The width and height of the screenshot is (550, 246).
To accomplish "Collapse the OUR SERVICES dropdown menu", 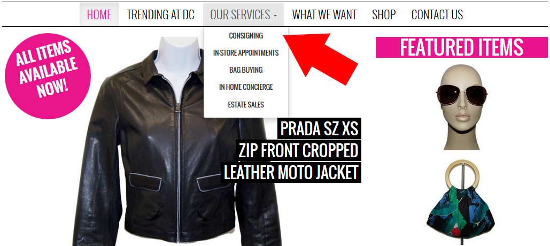I will pyautogui.click(x=243, y=14).
